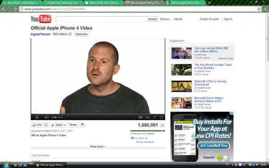
Task: Open the Browse menu link
Action: tap(165, 19)
